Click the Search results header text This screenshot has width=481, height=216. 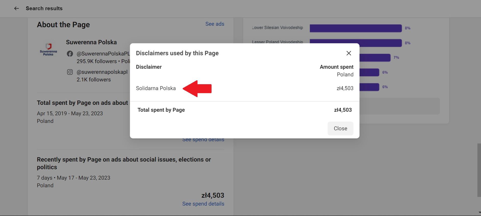click(x=44, y=8)
